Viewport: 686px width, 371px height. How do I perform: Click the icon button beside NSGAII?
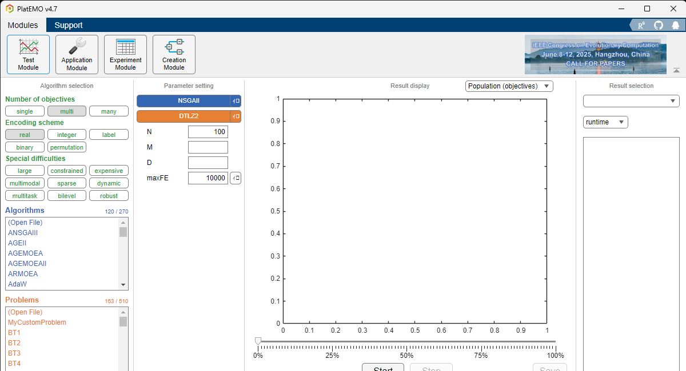tap(236, 101)
